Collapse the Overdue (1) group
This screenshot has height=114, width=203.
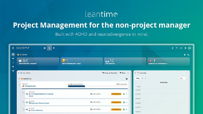[x=19, y=79]
